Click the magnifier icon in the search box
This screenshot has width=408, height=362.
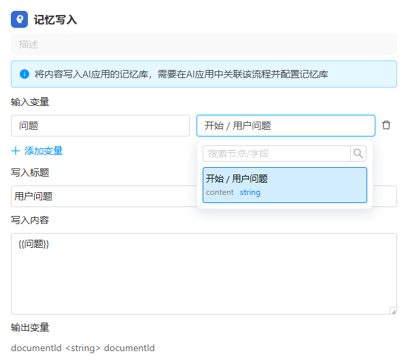pos(358,153)
